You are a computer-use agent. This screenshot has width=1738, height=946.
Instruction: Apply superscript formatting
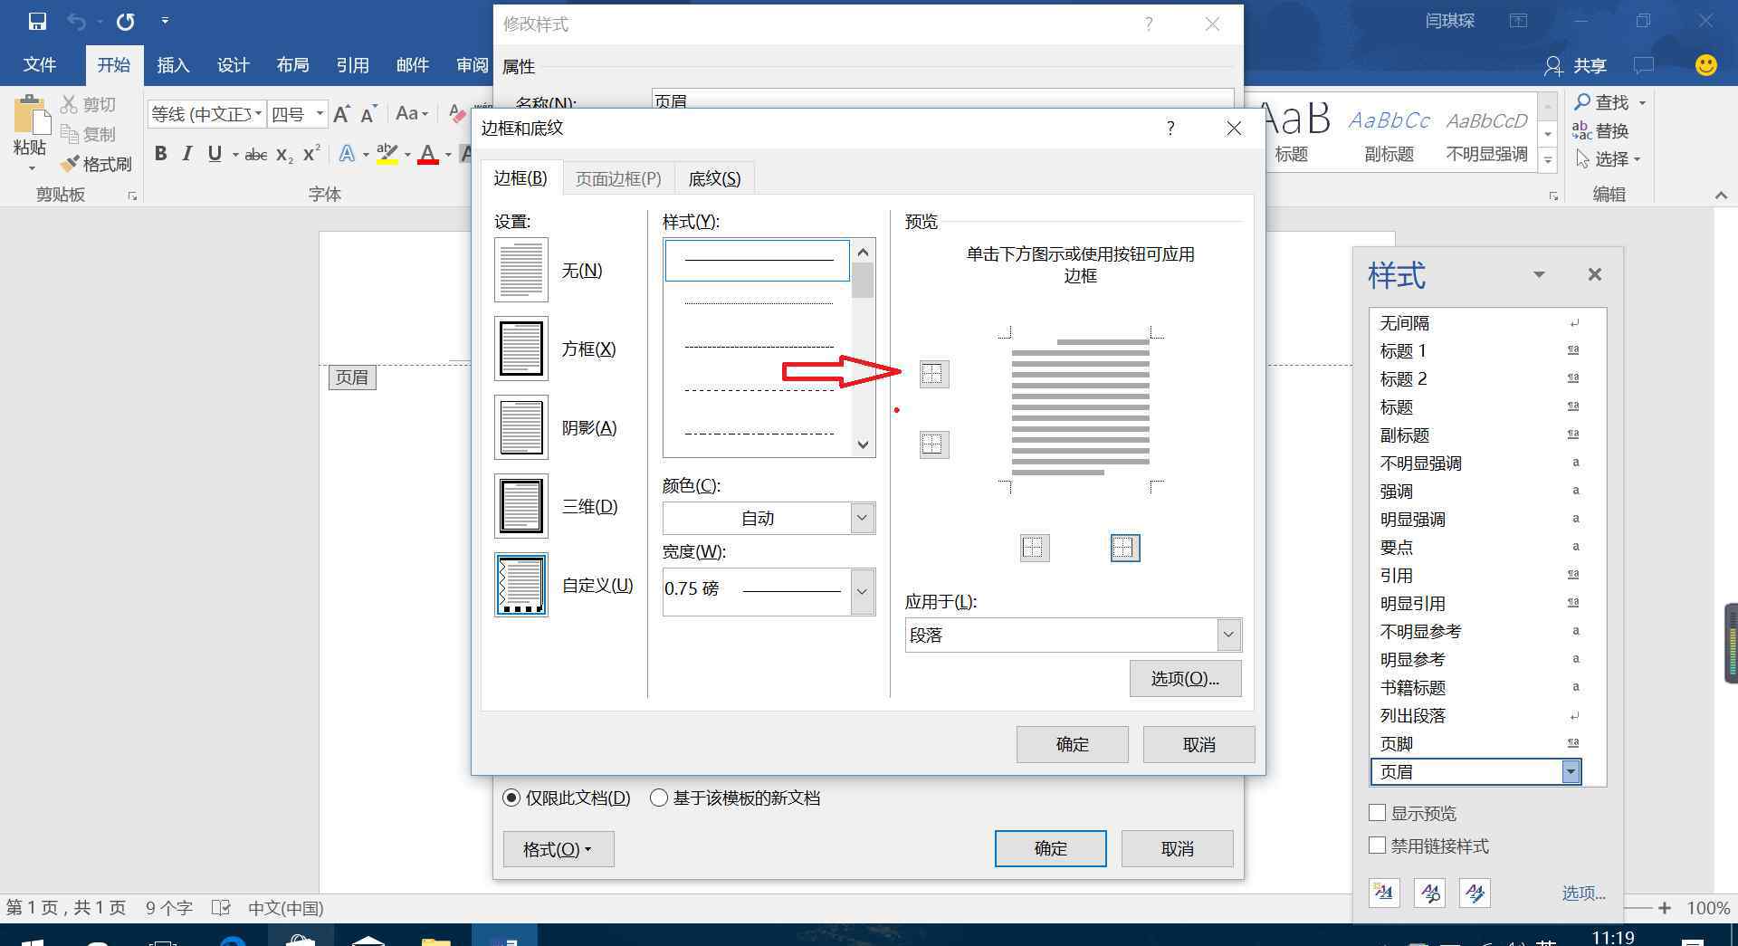[311, 154]
